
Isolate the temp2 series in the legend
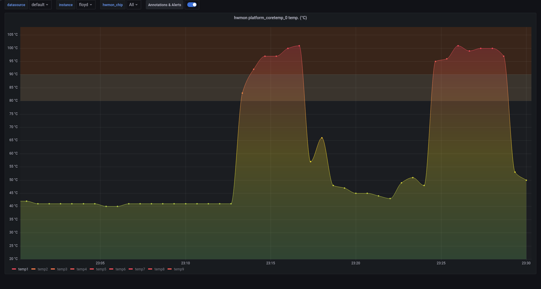click(43, 269)
